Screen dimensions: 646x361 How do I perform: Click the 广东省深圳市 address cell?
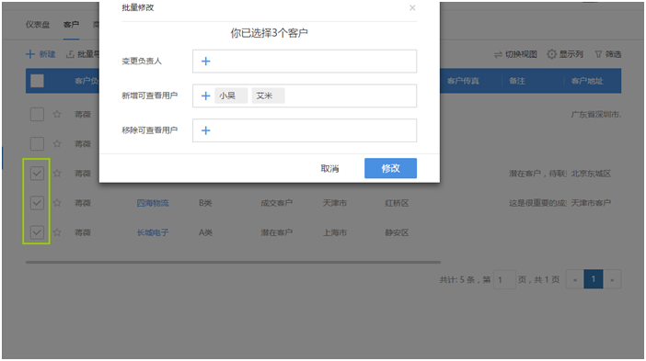click(x=595, y=114)
